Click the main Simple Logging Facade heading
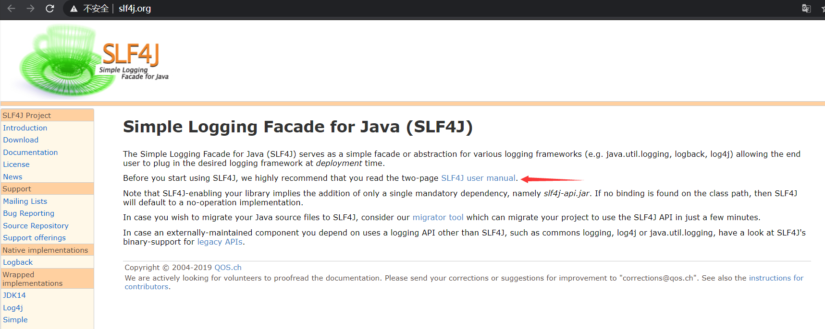825x329 pixels. [x=298, y=127]
